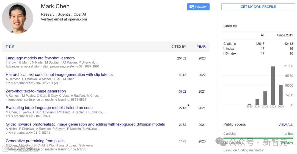Image resolution: width=297 pixels, height=154 pixels.
Task: Sort publications by YEAR column header
Action: pos(201,47)
